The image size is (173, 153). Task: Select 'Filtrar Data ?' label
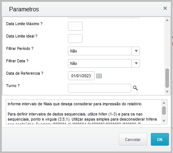[17, 61]
